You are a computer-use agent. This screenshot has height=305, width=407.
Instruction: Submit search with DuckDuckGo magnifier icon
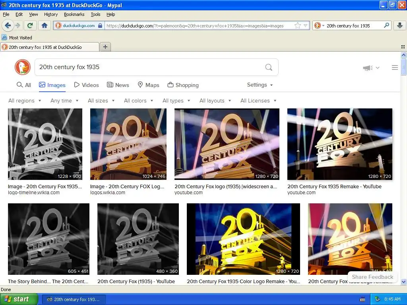[269, 67]
